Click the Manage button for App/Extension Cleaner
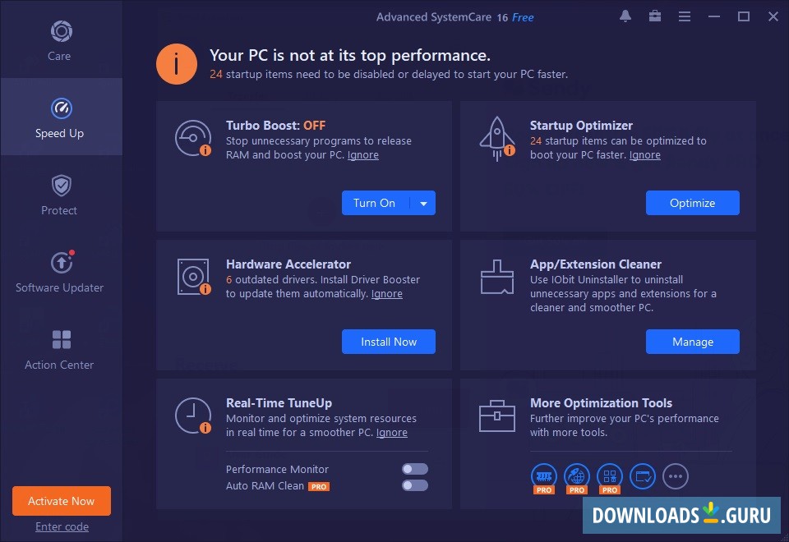The width and height of the screenshot is (789, 542). [692, 342]
